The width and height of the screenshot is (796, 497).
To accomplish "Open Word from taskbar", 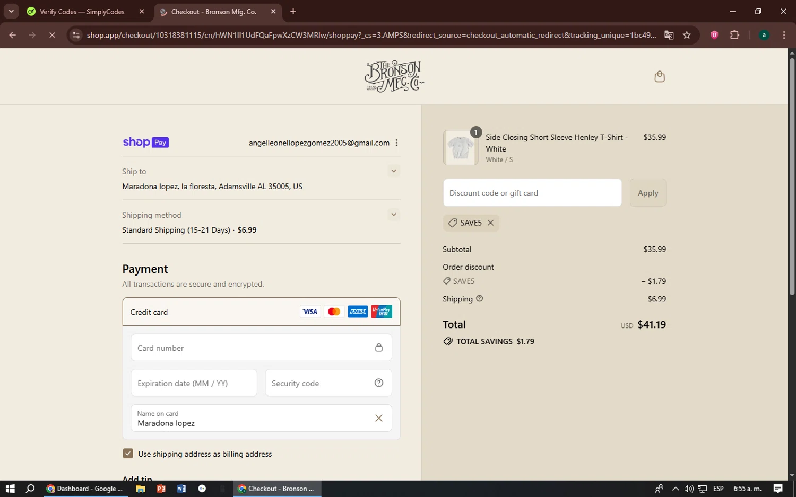I will coord(181,489).
